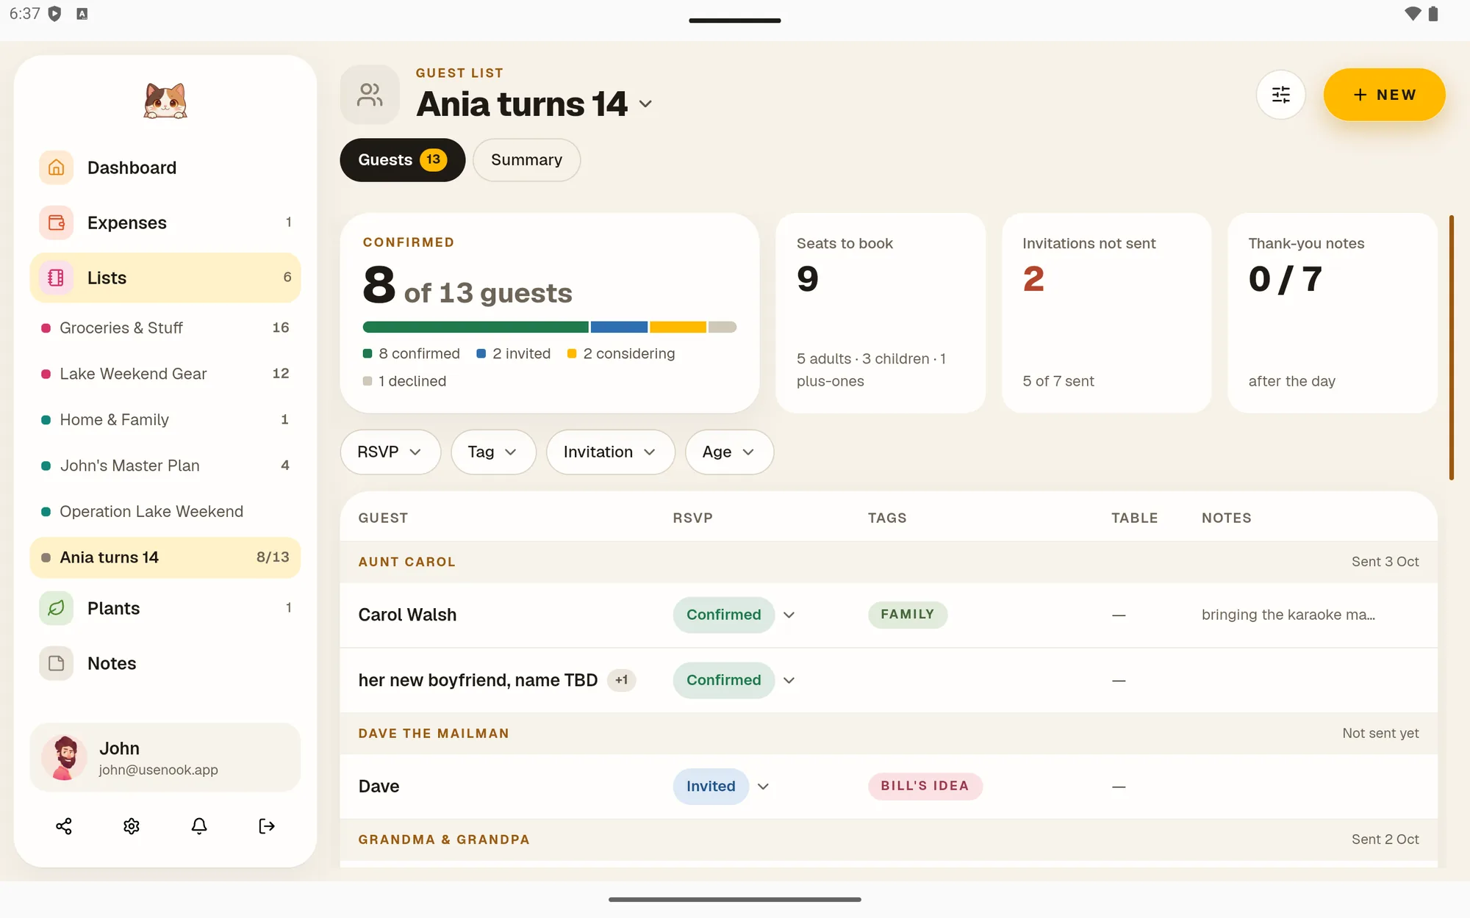Image resolution: width=1470 pixels, height=918 pixels.
Task: Click Carol Walsh's Confirmed status pill
Action: click(x=723, y=615)
